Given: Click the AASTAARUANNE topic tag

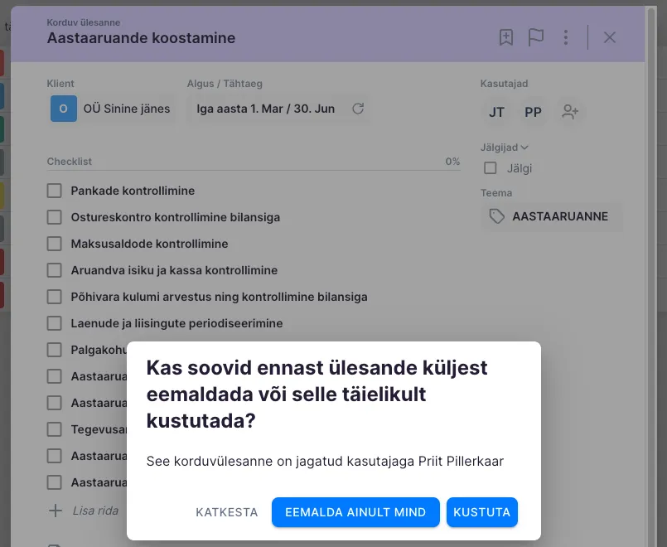Looking at the screenshot, I should point(551,216).
